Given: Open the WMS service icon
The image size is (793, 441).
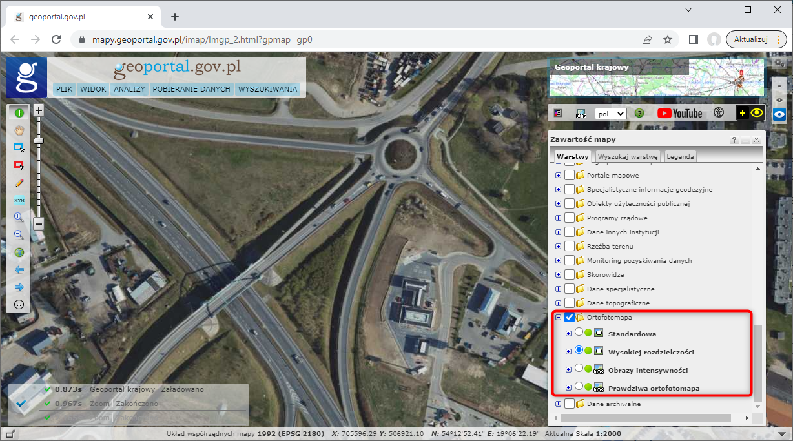Looking at the screenshot, I should point(581,113).
